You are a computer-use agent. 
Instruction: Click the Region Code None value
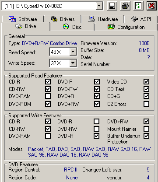click(x=72, y=178)
